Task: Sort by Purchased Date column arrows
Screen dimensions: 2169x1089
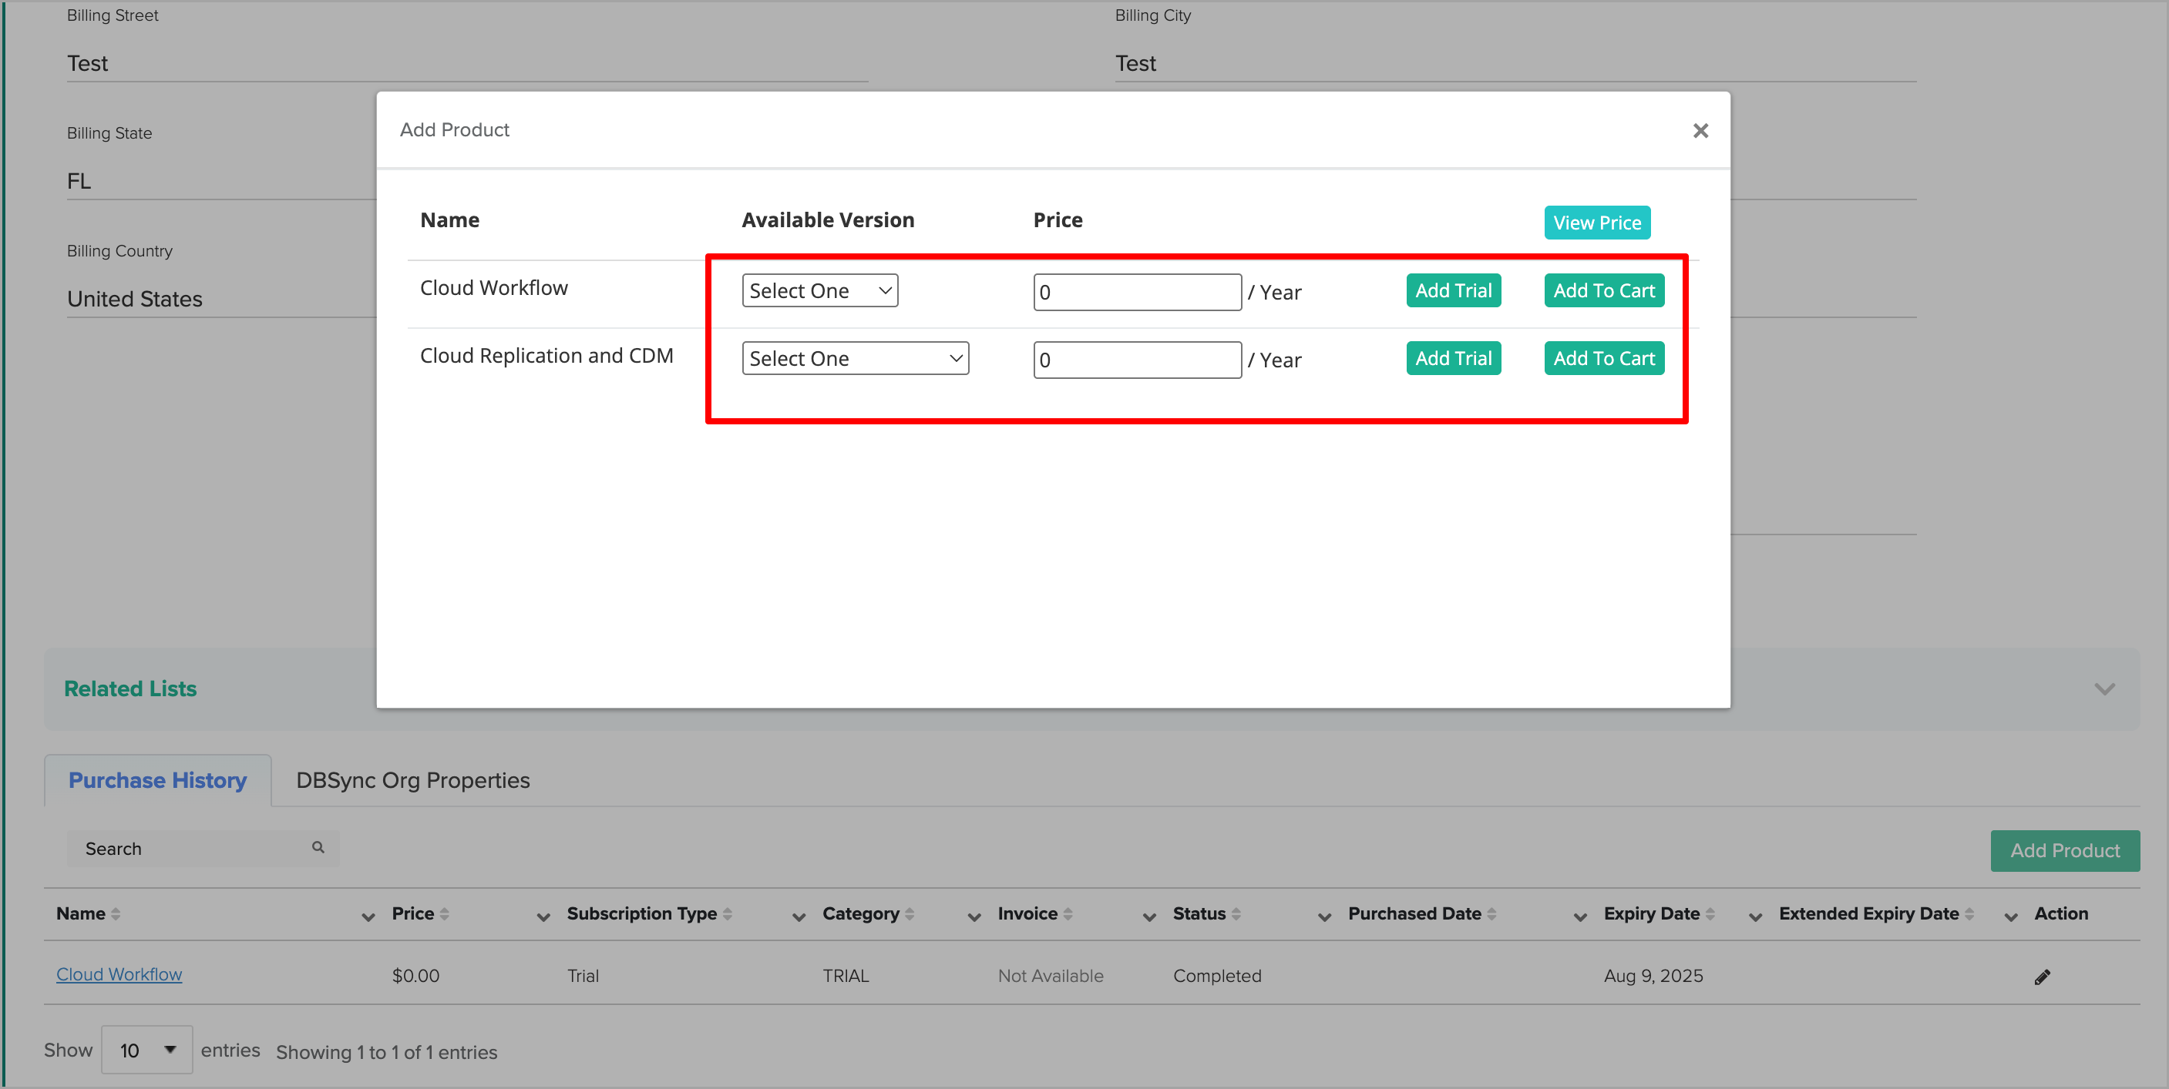Action: [1491, 914]
